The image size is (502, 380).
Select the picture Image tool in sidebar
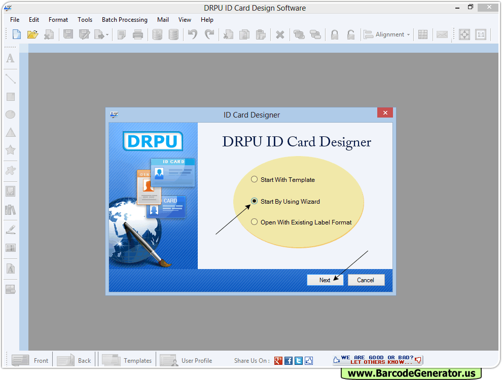tap(11, 192)
